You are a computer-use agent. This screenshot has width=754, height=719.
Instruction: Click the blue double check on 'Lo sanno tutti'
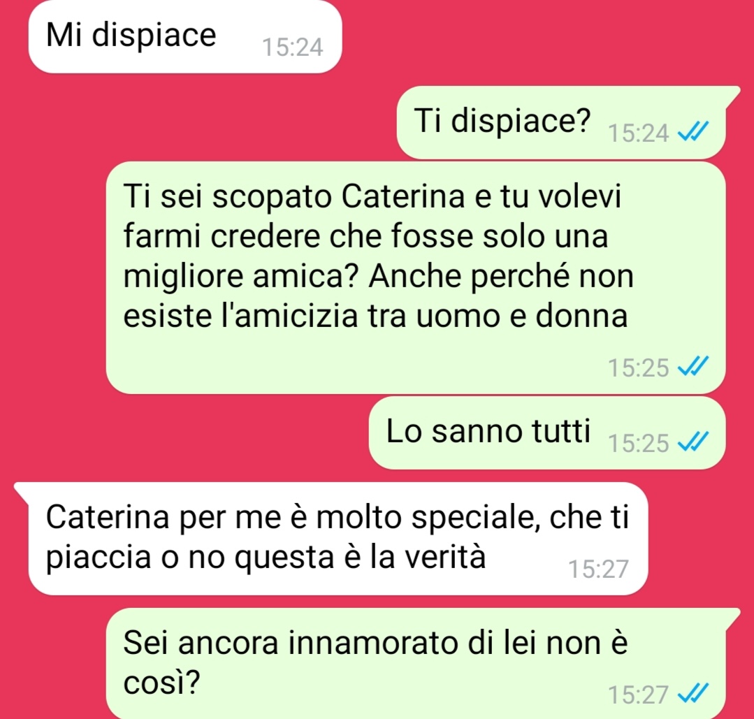pyautogui.click(x=693, y=442)
